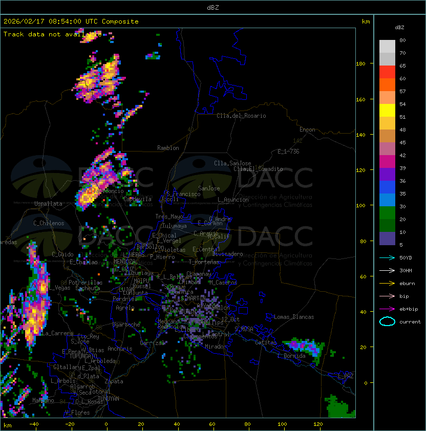The height and width of the screenshot is (431, 426).
Task: Click the 'L_Dormida' label on the map
Action: point(291,356)
